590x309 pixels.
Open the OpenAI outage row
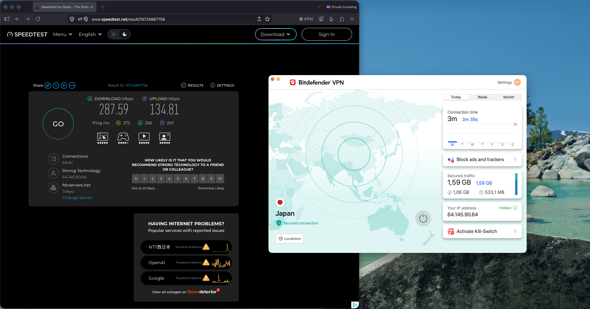pyautogui.click(x=186, y=263)
